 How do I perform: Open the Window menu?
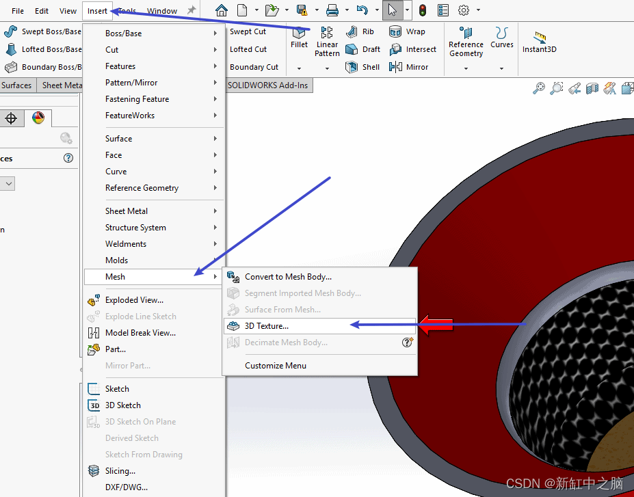pos(162,11)
